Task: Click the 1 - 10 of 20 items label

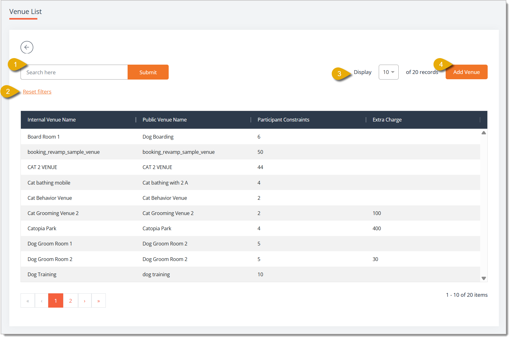Action: click(467, 295)
